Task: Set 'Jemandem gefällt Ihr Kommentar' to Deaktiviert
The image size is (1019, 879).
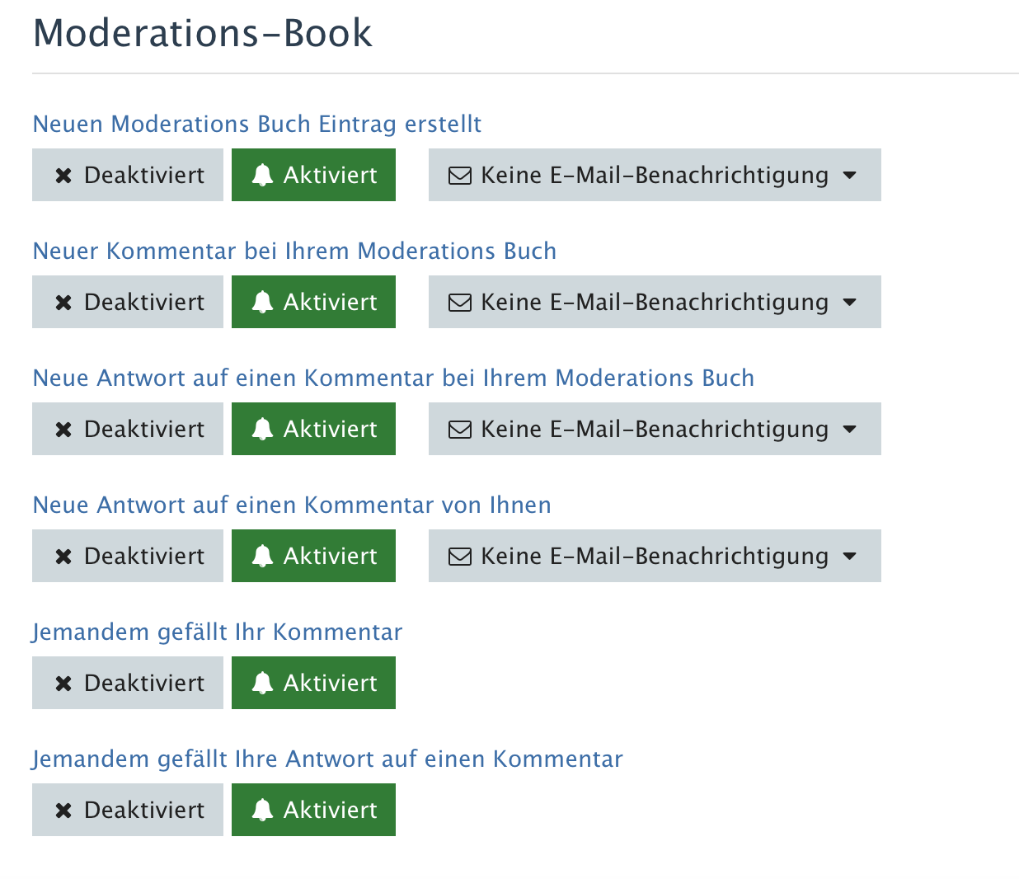Action: (128, 683)
